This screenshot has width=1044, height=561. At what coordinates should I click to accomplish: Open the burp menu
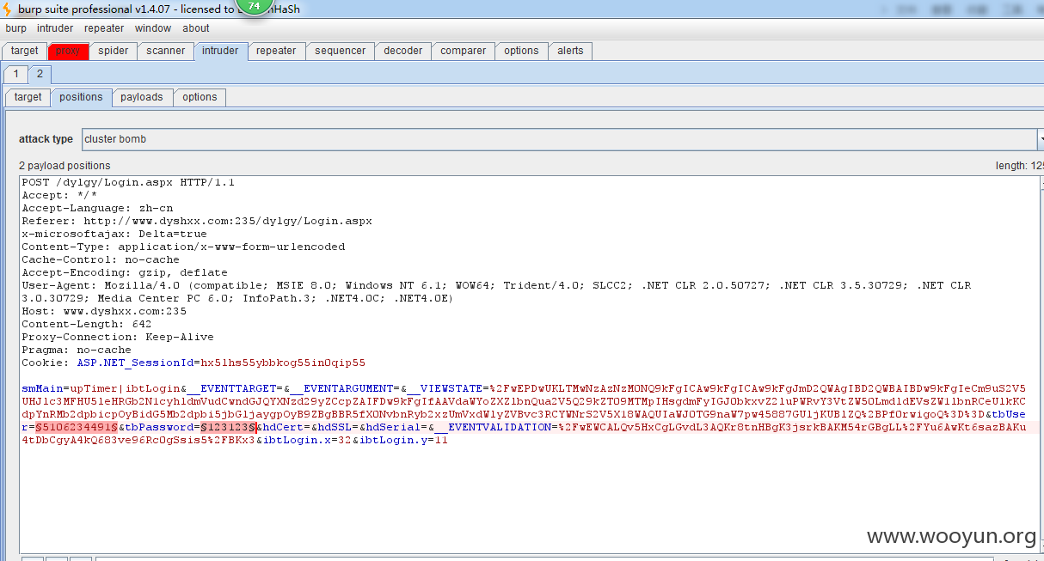coord(15,28)
